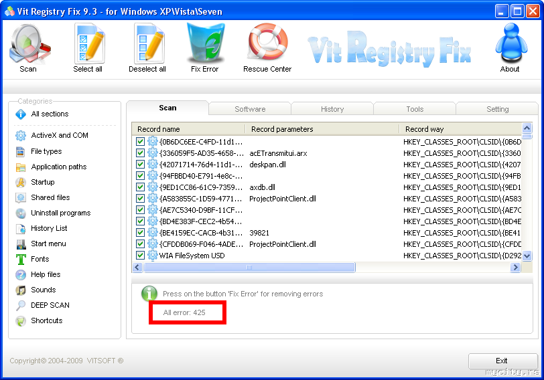544x380 pixels.
Task: Select the deskpan.dll parameter cell
Action: pos(267,165)
